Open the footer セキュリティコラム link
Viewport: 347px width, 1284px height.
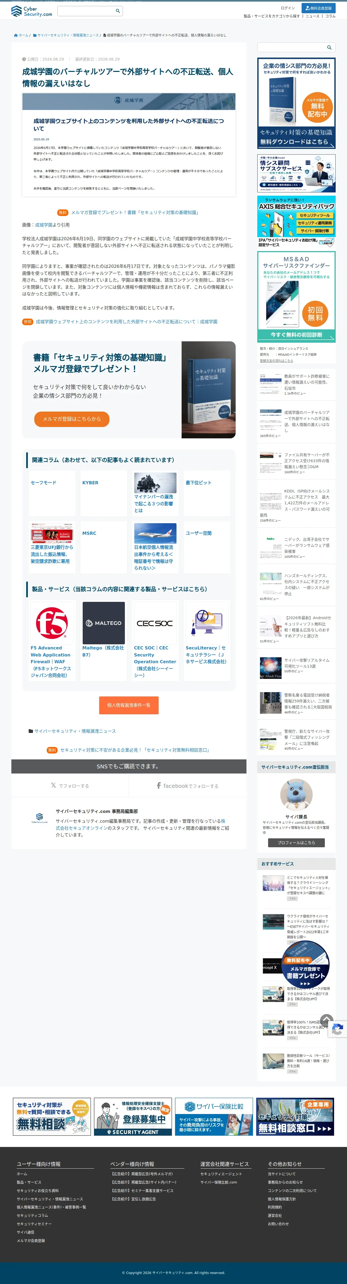click(32, 1215)
